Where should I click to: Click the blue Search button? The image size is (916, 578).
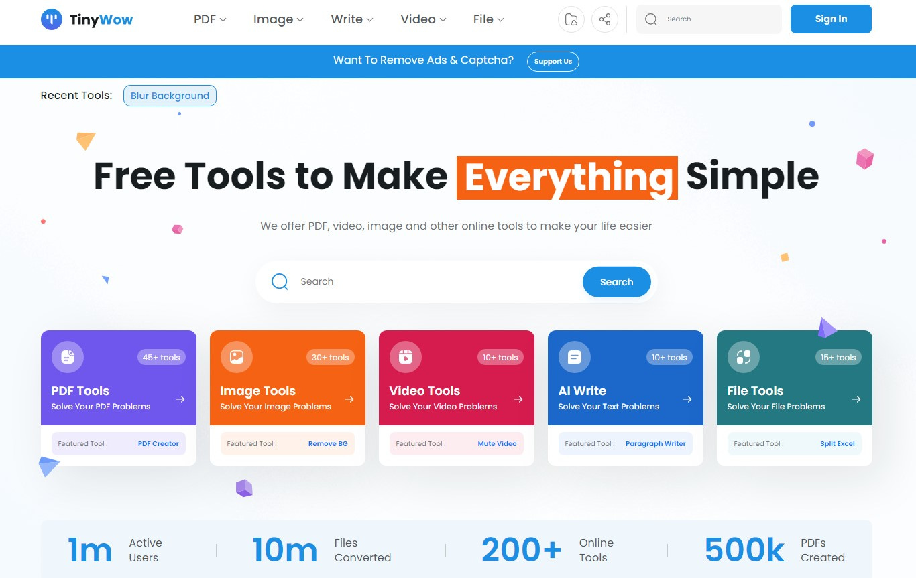point(616,282)
